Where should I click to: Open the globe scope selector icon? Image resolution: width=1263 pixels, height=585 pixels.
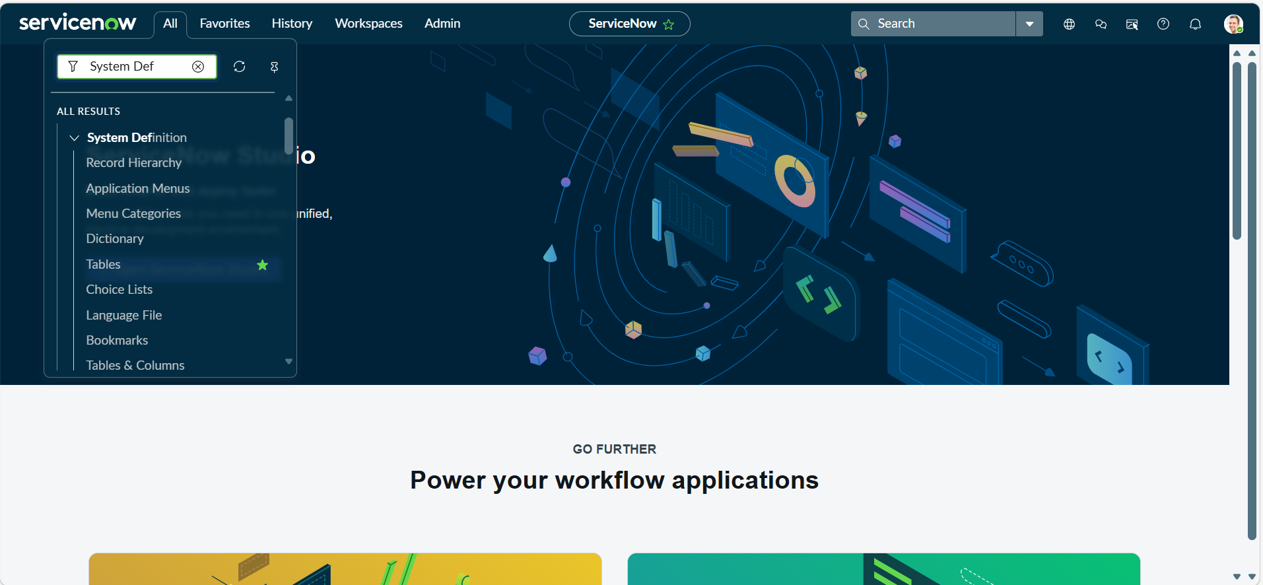[x=1070, y=24]
